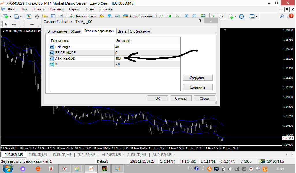Save settings with the Сохранить button

tap(198, 87)
